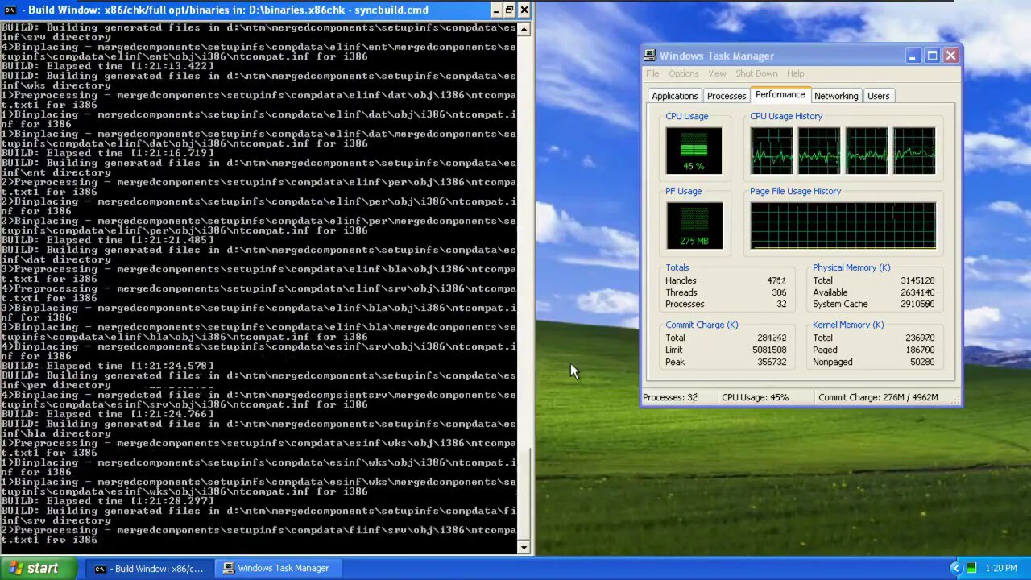
Task: Click Commit Charge Peak 356732
Action: click(x=772, y=362)
